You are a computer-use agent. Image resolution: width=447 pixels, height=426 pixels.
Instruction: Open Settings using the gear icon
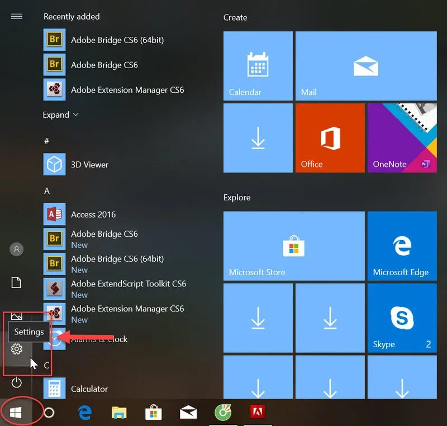click(16, 348)
